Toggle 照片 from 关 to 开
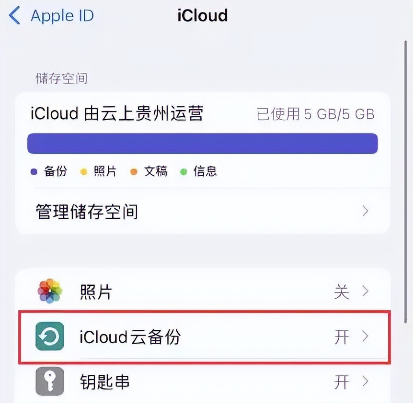 click(342, 291)
